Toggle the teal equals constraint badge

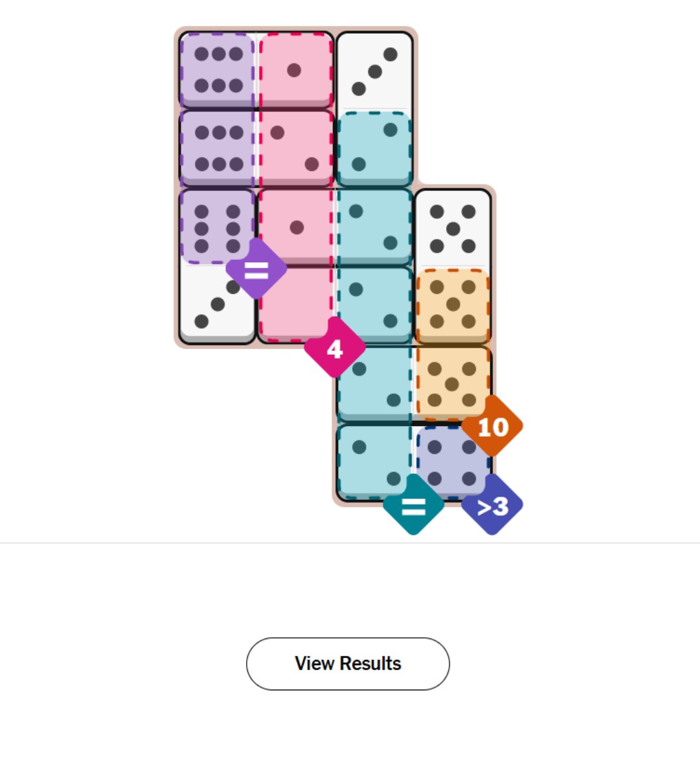[414, 505]
